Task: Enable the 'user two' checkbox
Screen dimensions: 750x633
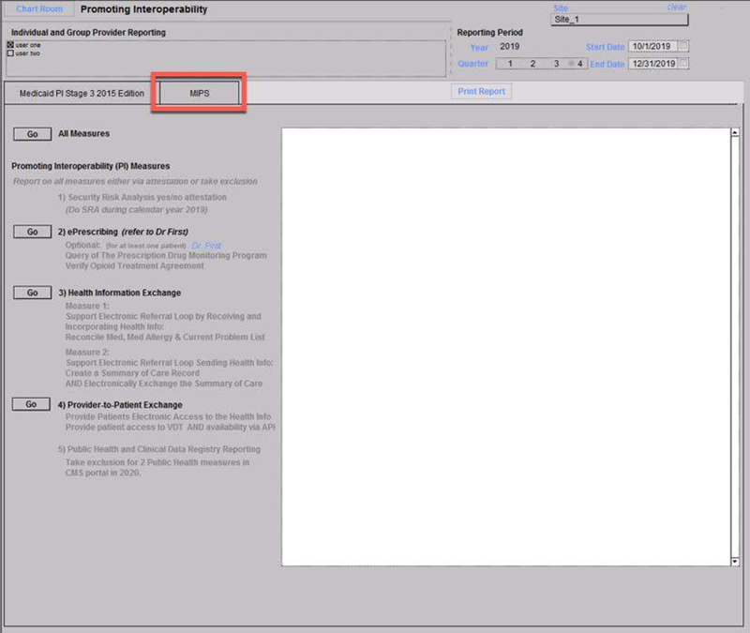Action: pyautogui.click(x=10, y=53)
